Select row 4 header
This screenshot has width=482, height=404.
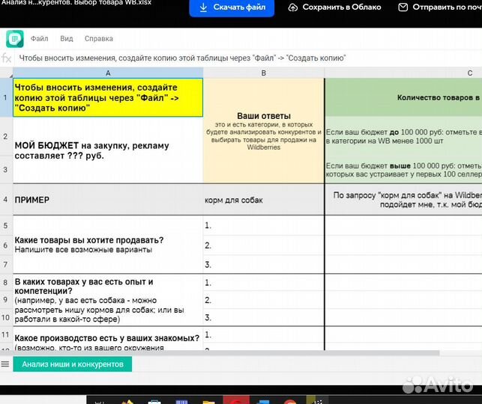tap(6, 200)
